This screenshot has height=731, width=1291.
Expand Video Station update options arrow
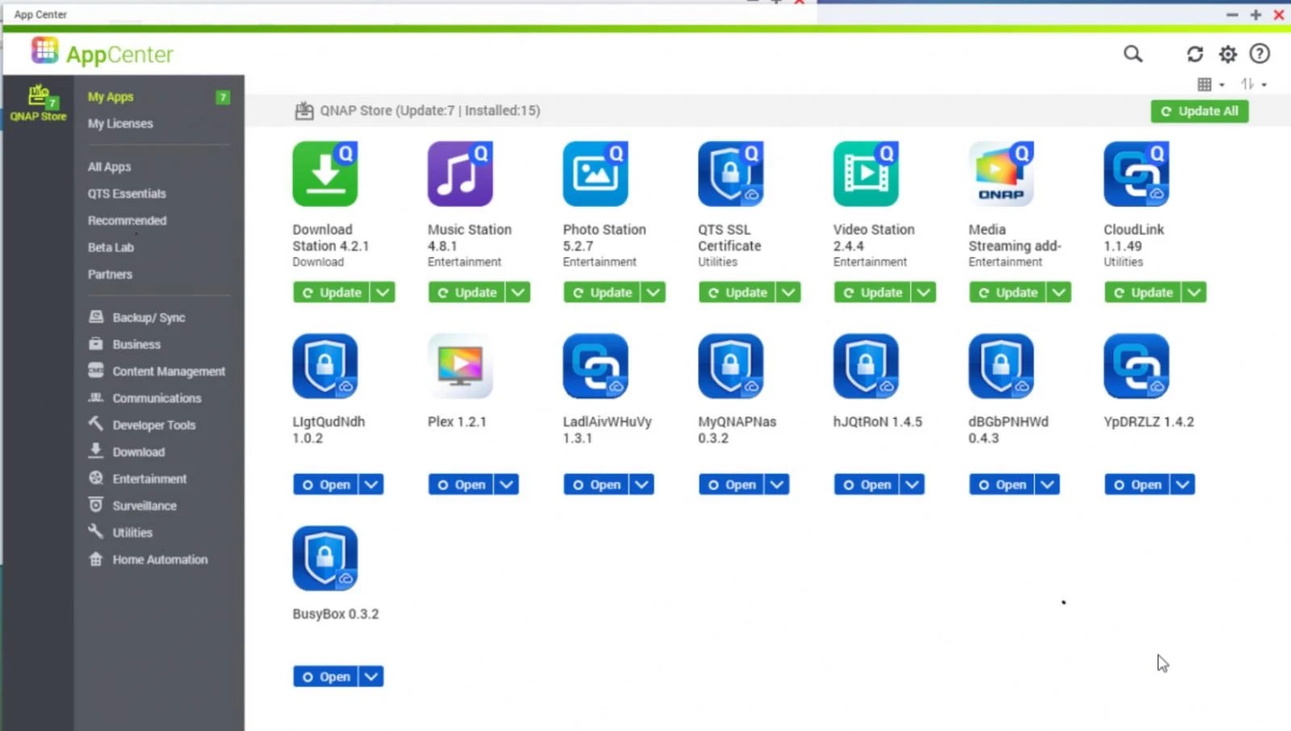(x=924, y=292)
